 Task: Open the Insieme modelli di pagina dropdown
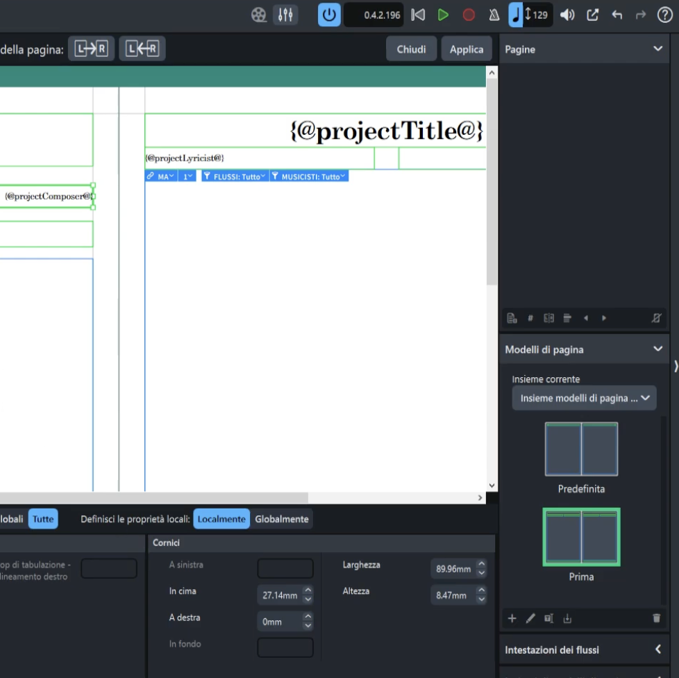pos(584,398)
